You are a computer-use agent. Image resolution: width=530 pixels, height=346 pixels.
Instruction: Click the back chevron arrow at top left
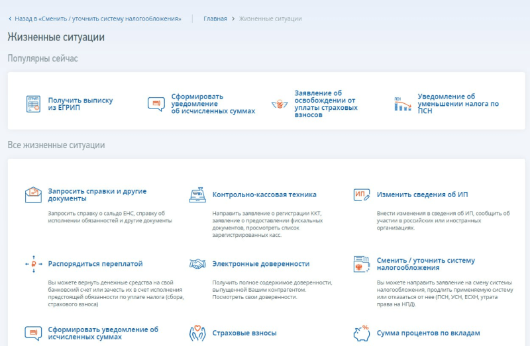pos(10,19)
